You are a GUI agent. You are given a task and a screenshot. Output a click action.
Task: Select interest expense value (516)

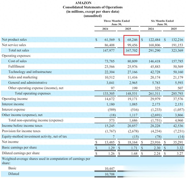click(135, 110)
